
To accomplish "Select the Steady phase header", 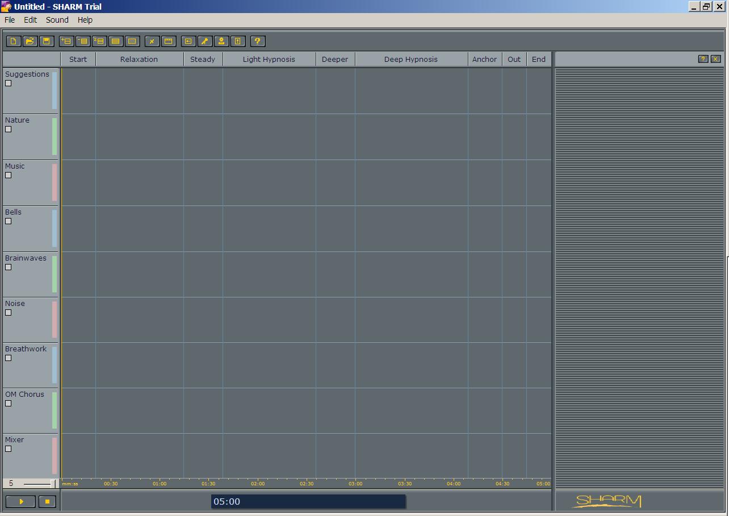I will [203, 59].
